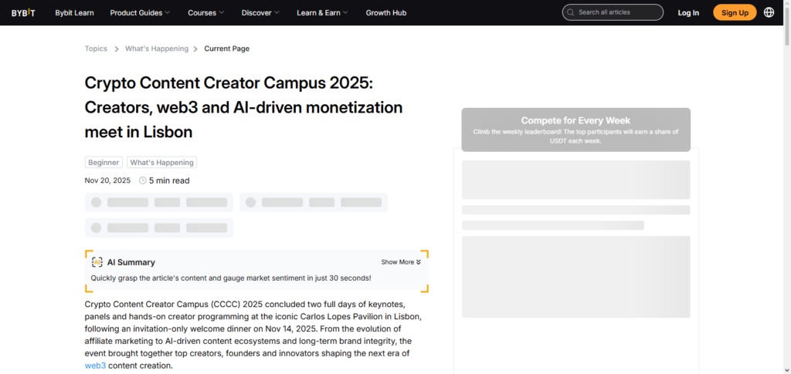The image size is (791, 374).
Task: Expand the Courses dropdown
Action: pyautogui.click(x=205, y=12)
